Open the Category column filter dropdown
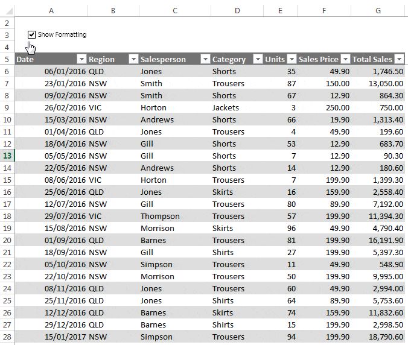The height and width of the screenshot is (345, 408). 258,59
